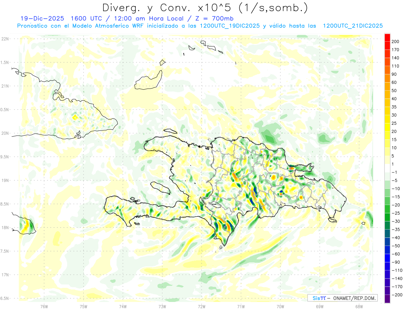Click the red legend swatch above 200
The image size is (403, 311).
(x=387, y=38)
